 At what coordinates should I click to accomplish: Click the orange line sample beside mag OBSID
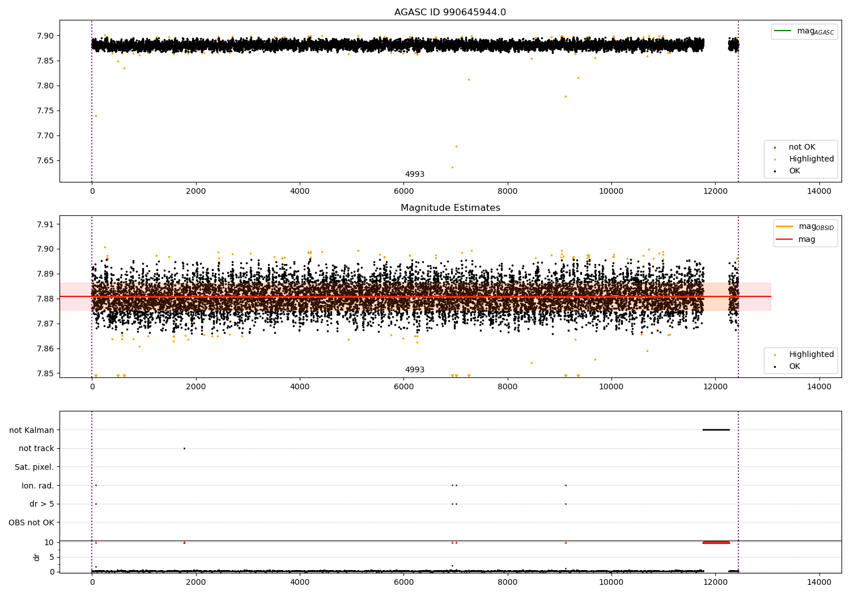[x=785, y=227]
